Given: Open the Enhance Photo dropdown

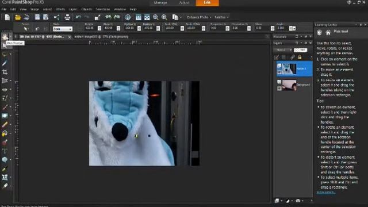Looking at the screenshot, I should (199, 17).
